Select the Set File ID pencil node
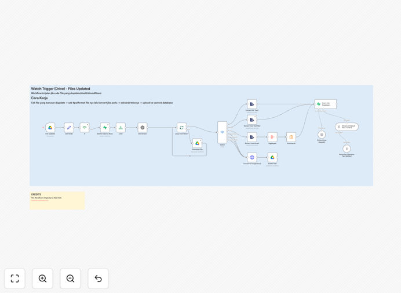 (69, 128)
